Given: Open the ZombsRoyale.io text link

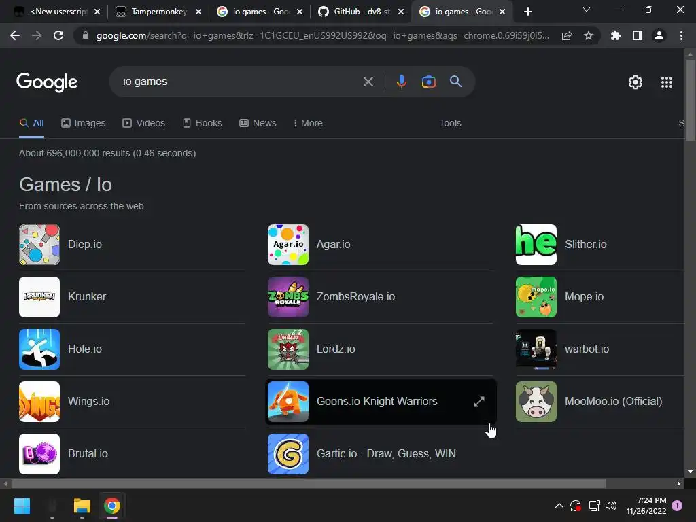Looking at the screenshot, I should (355, 297).
